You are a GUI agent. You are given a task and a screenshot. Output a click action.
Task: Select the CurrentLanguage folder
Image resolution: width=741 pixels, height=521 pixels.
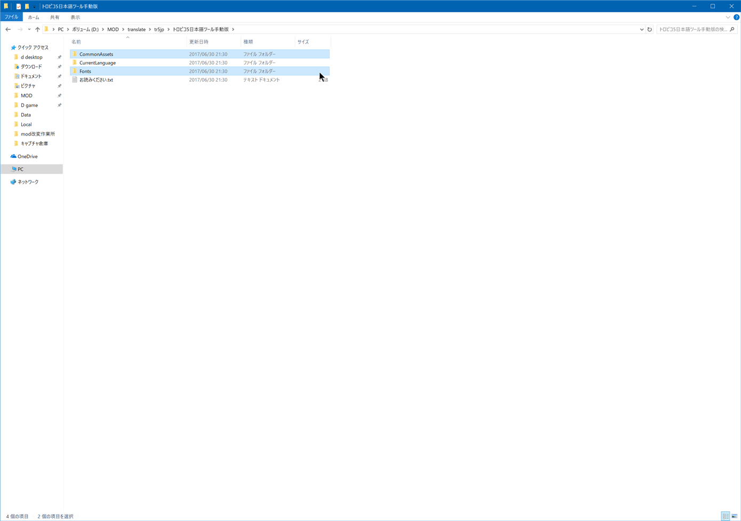click(x=200, y=62)
